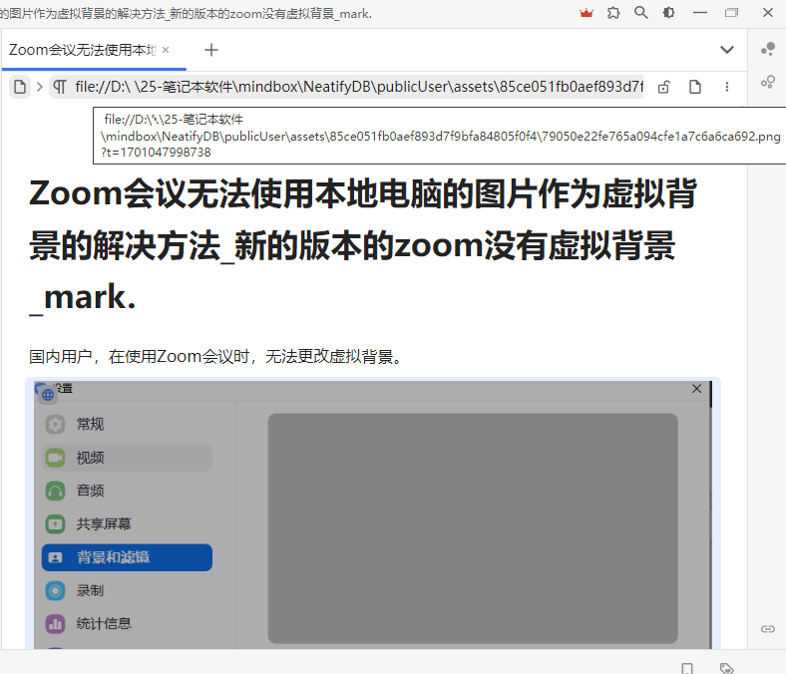The image size is (786, 674).
Task: Click the embedded settings screenshot image
Action: [373, 514]
